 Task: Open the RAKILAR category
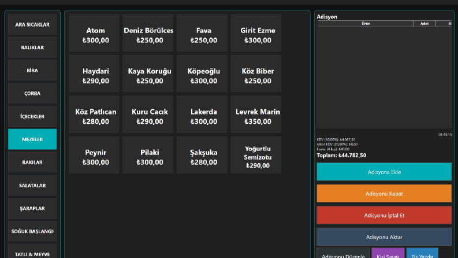point(32,163)
